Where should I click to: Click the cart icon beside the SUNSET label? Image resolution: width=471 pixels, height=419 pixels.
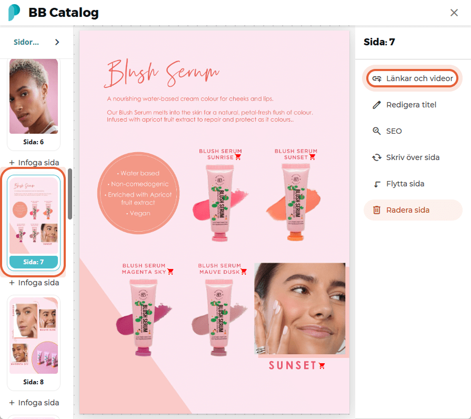(x=322, y=366)
